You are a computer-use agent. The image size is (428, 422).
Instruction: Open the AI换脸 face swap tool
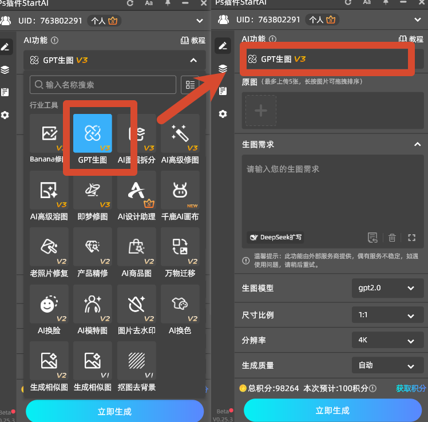coord(49,304)
